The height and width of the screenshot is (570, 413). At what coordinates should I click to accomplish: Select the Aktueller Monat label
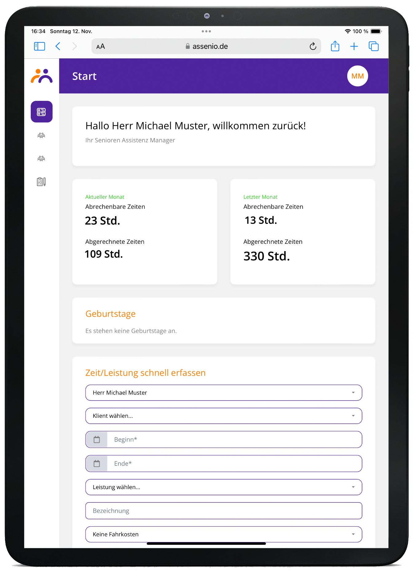[x=105, y=197]
